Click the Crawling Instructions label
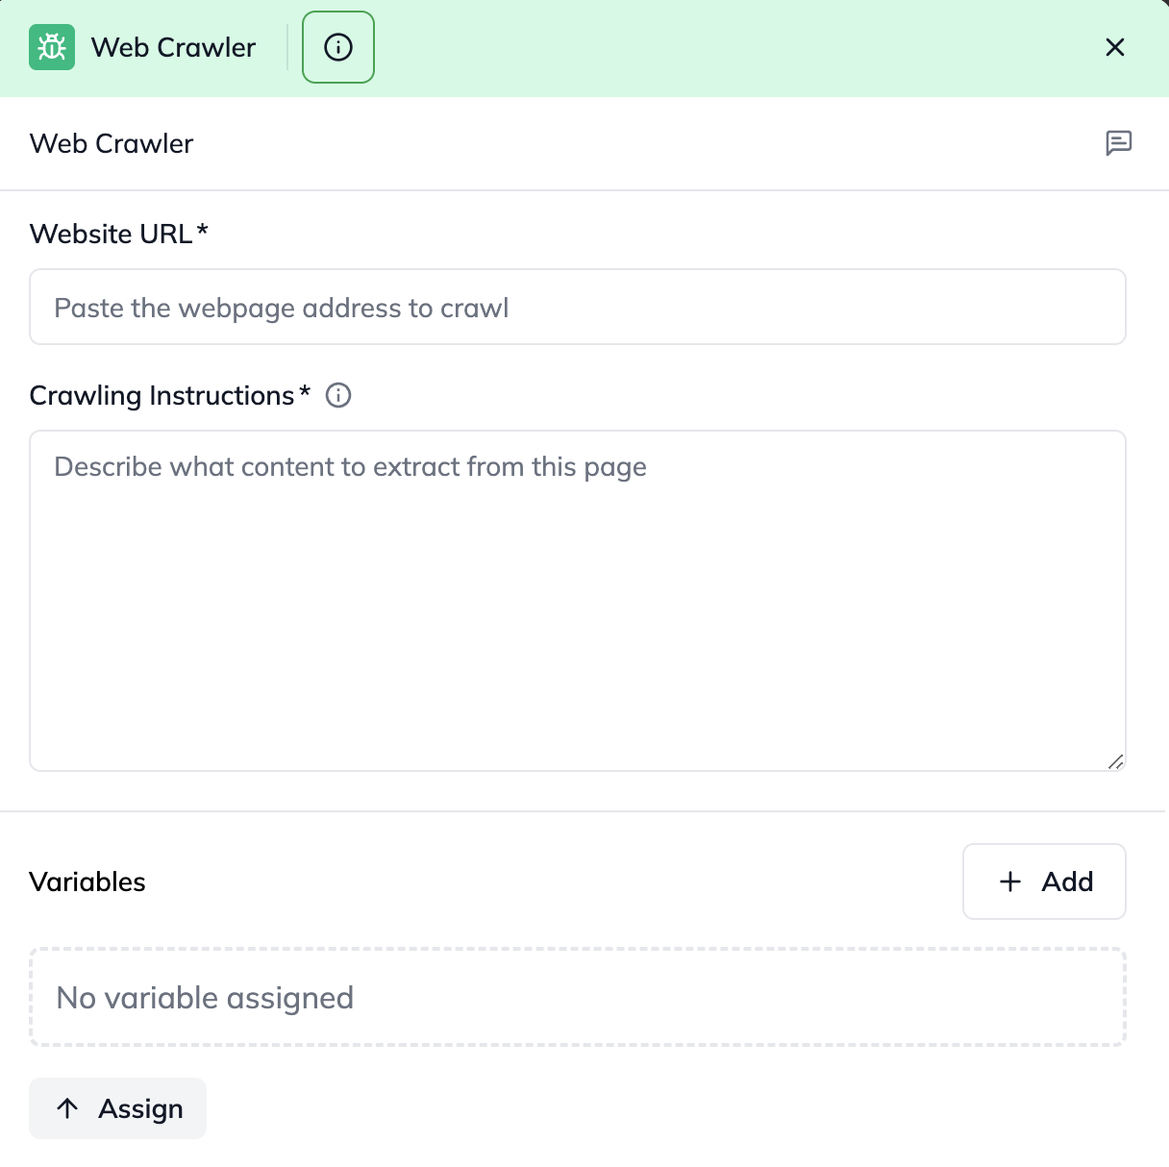 point(162,395)
